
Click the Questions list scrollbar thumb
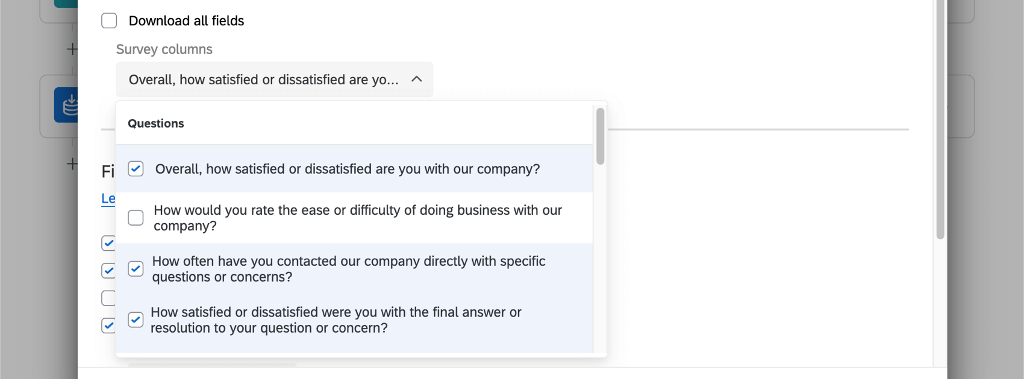pos(600,136)
